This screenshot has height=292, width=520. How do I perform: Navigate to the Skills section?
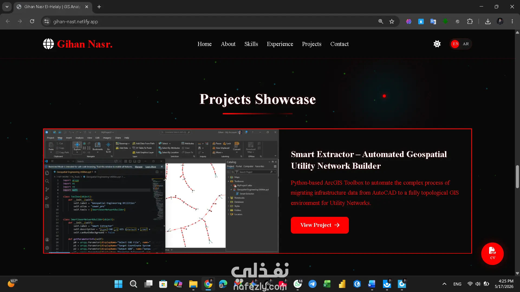(251, 44)
